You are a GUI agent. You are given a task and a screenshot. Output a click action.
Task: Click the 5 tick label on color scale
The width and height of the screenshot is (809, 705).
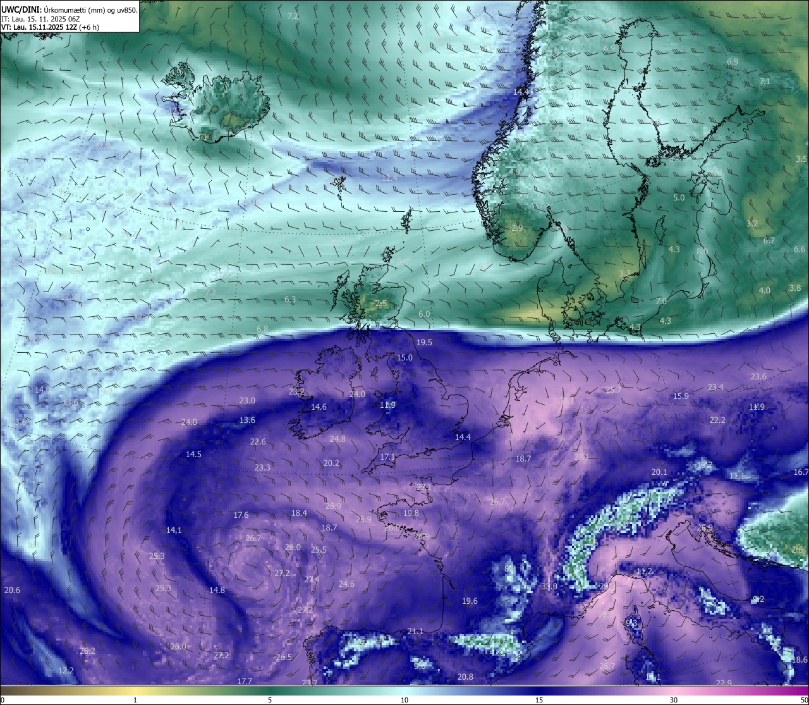270,700
